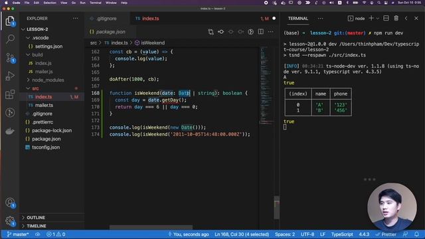Click the src breadcrumb item
This screenshot has height=239, width=425.
click(94, 42)
